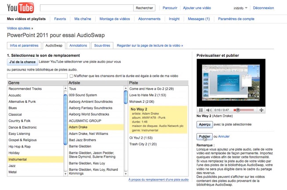Viewport: 287px width, 190px height.
Task: Open Paramètres de compte
Action: coord(236,19)
